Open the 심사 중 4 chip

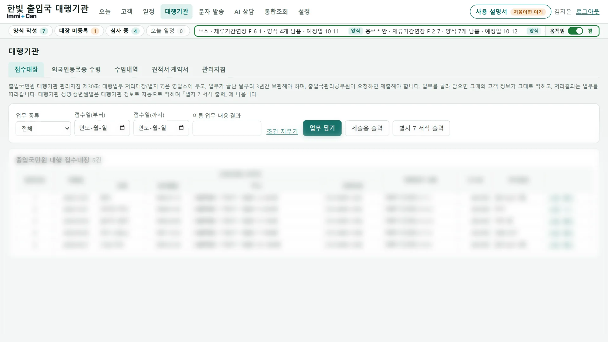(x=125, y=31)
